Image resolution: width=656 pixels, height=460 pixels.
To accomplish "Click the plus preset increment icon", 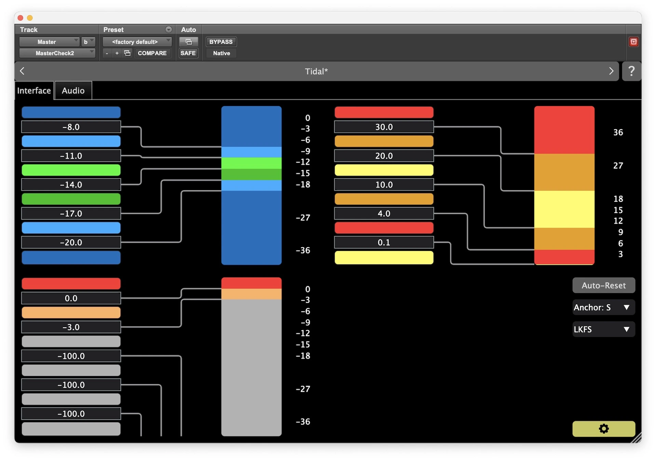I will (x=117, y=53).
